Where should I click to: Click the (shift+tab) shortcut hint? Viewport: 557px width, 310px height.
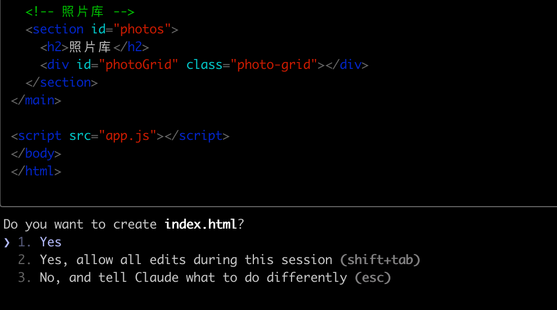click(380, 260)
